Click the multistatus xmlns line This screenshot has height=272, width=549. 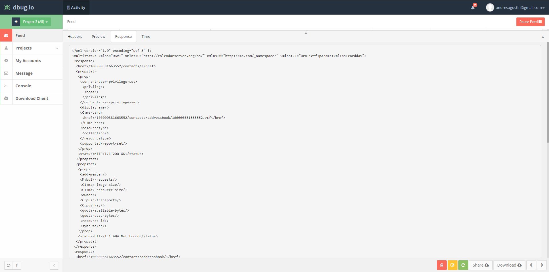(219, 56)
